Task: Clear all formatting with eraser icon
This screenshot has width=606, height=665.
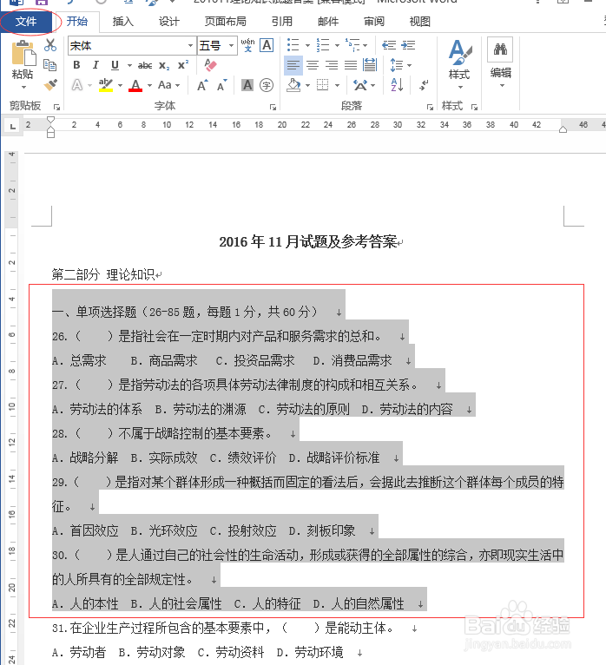Action: click(210, 65)
